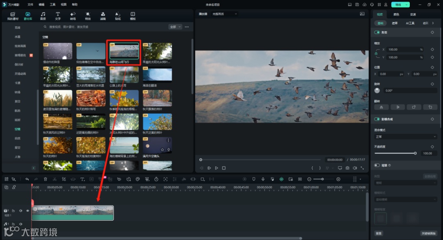Click the 导出 (Export) button
The height and width of the screenshot is (240, 443).
(x=398, y=5)
